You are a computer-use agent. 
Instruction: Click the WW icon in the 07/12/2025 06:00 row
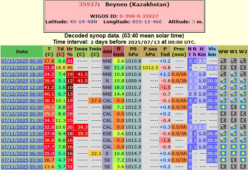pyautogui.click(x=223, y=100)
